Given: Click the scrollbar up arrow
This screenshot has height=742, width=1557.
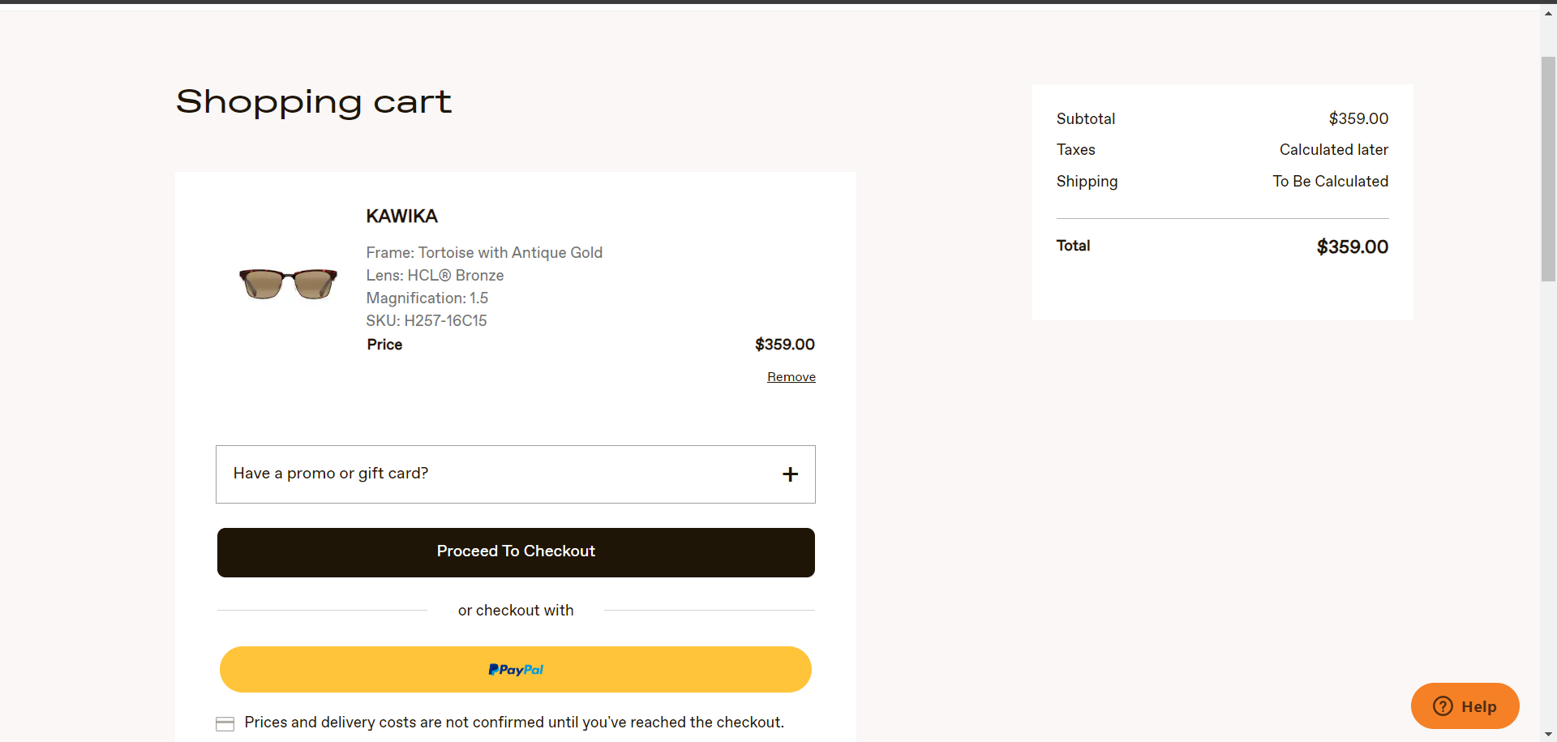Looking at the screenshot, I should [1548, 14].
